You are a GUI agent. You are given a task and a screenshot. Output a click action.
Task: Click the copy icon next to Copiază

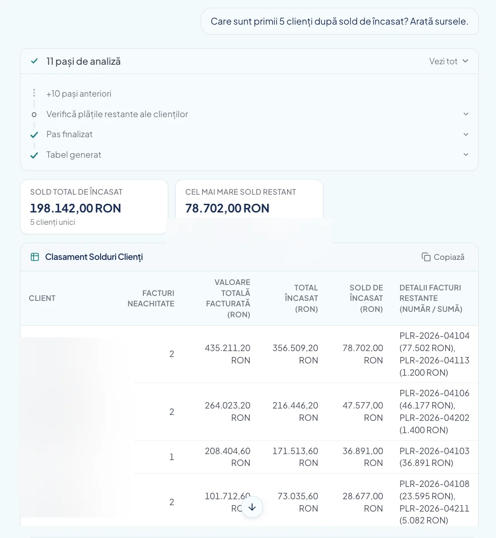point(426,257)
